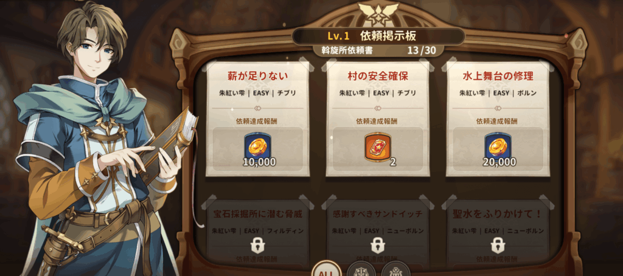
Task: Select the shield emblem filter button
Action: pyautogui.click(x=361, y=270)
